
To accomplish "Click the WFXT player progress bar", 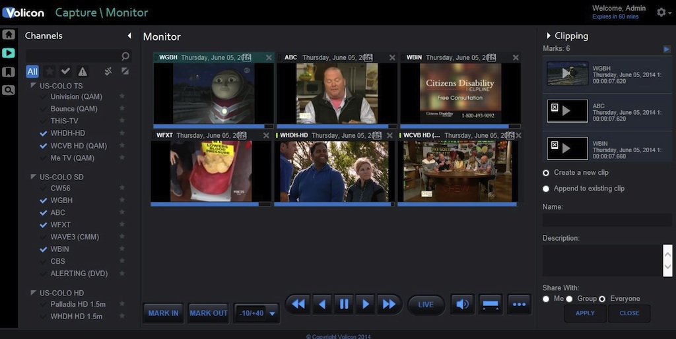I will tap(211, 204).
